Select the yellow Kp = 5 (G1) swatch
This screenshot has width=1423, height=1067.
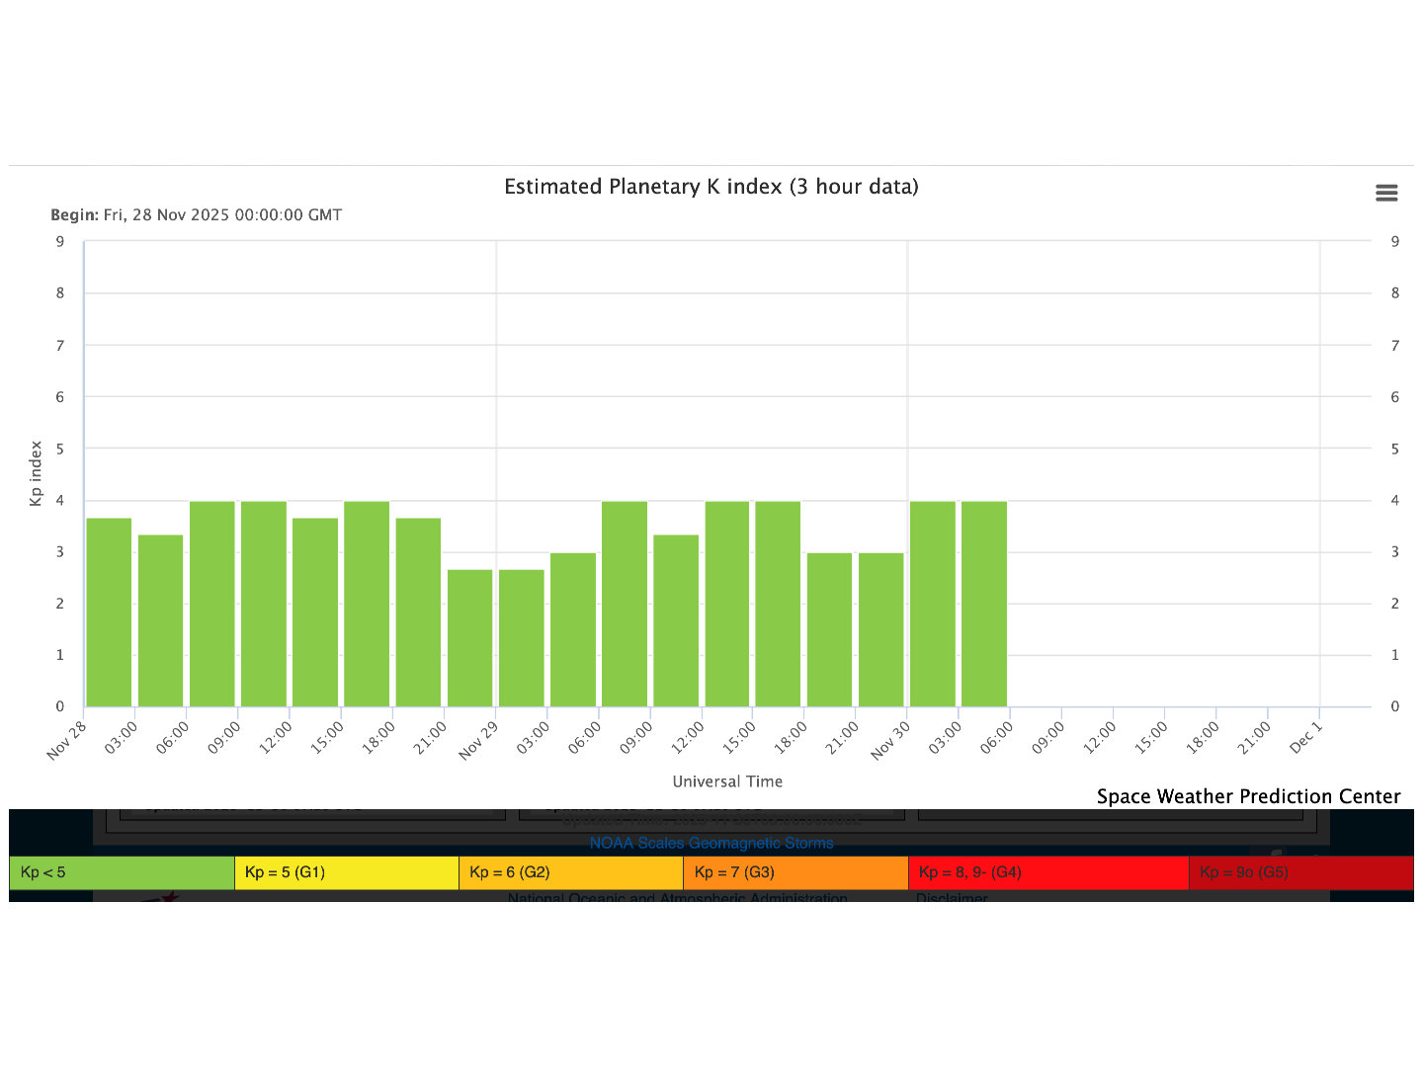pos(346,872)
